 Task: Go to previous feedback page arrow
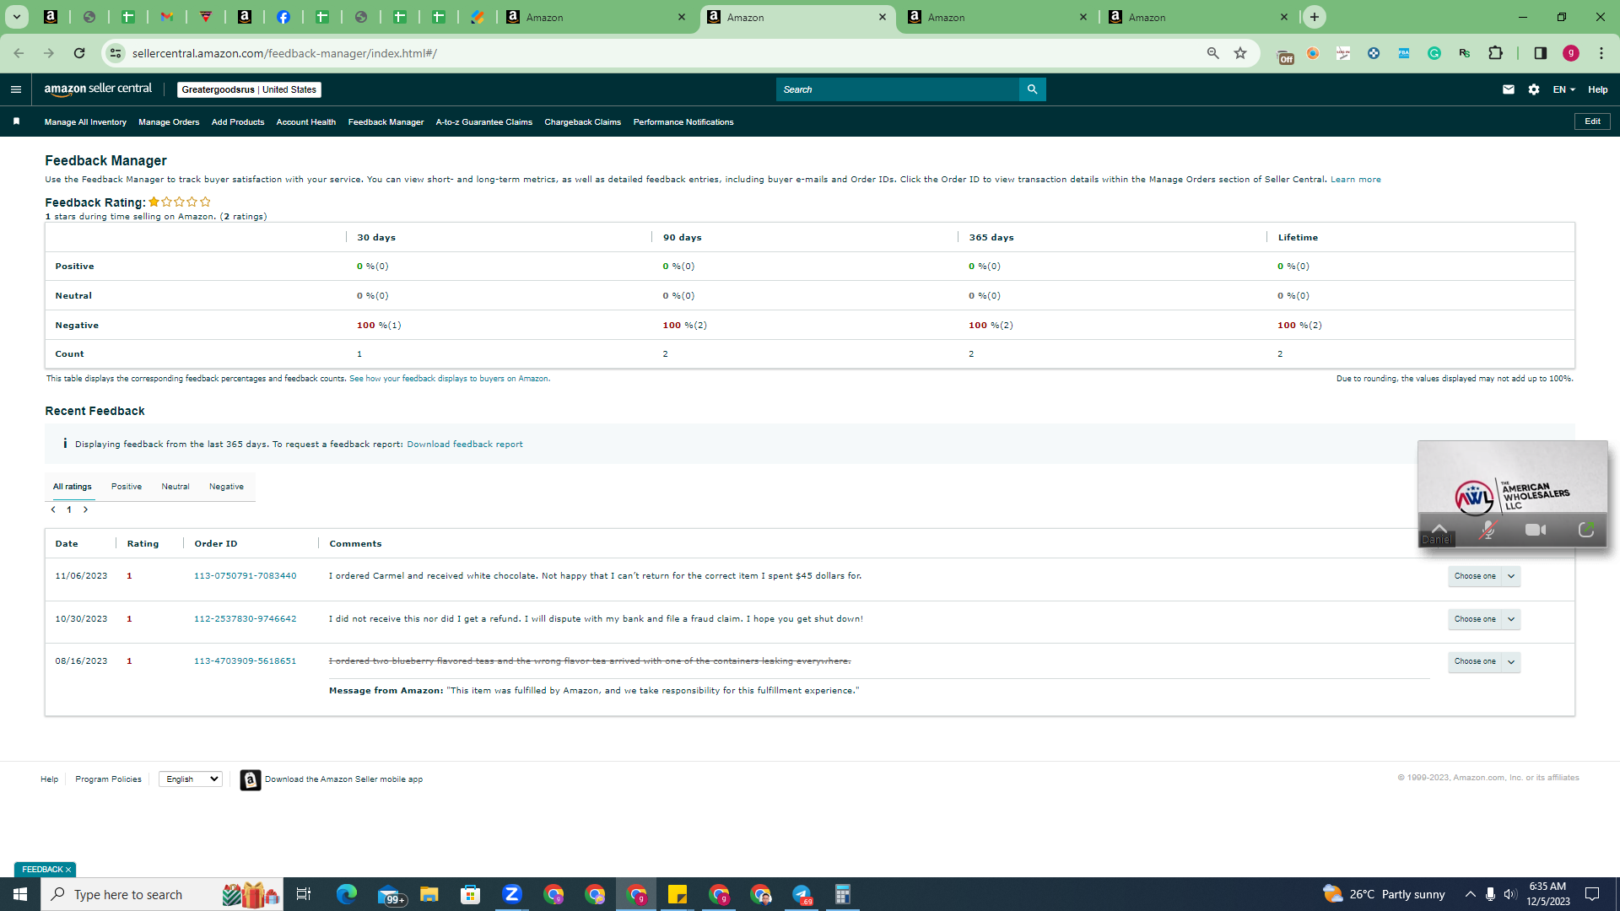53,509
